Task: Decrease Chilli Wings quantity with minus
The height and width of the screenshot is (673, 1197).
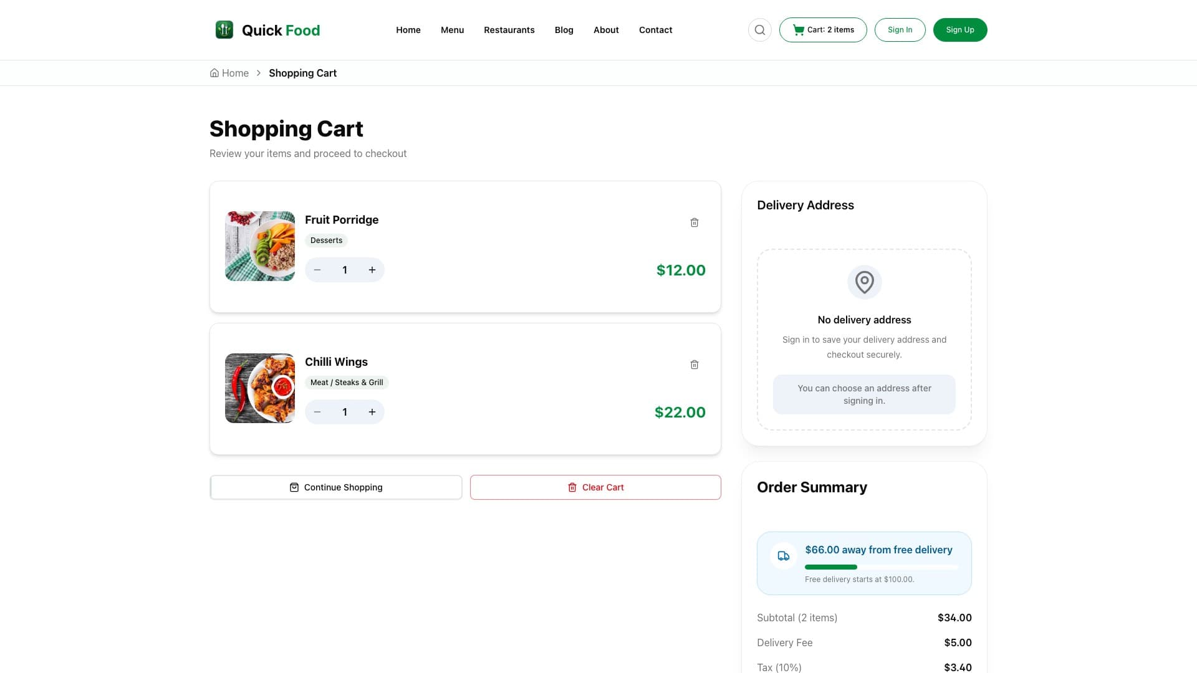Action: 317,412
